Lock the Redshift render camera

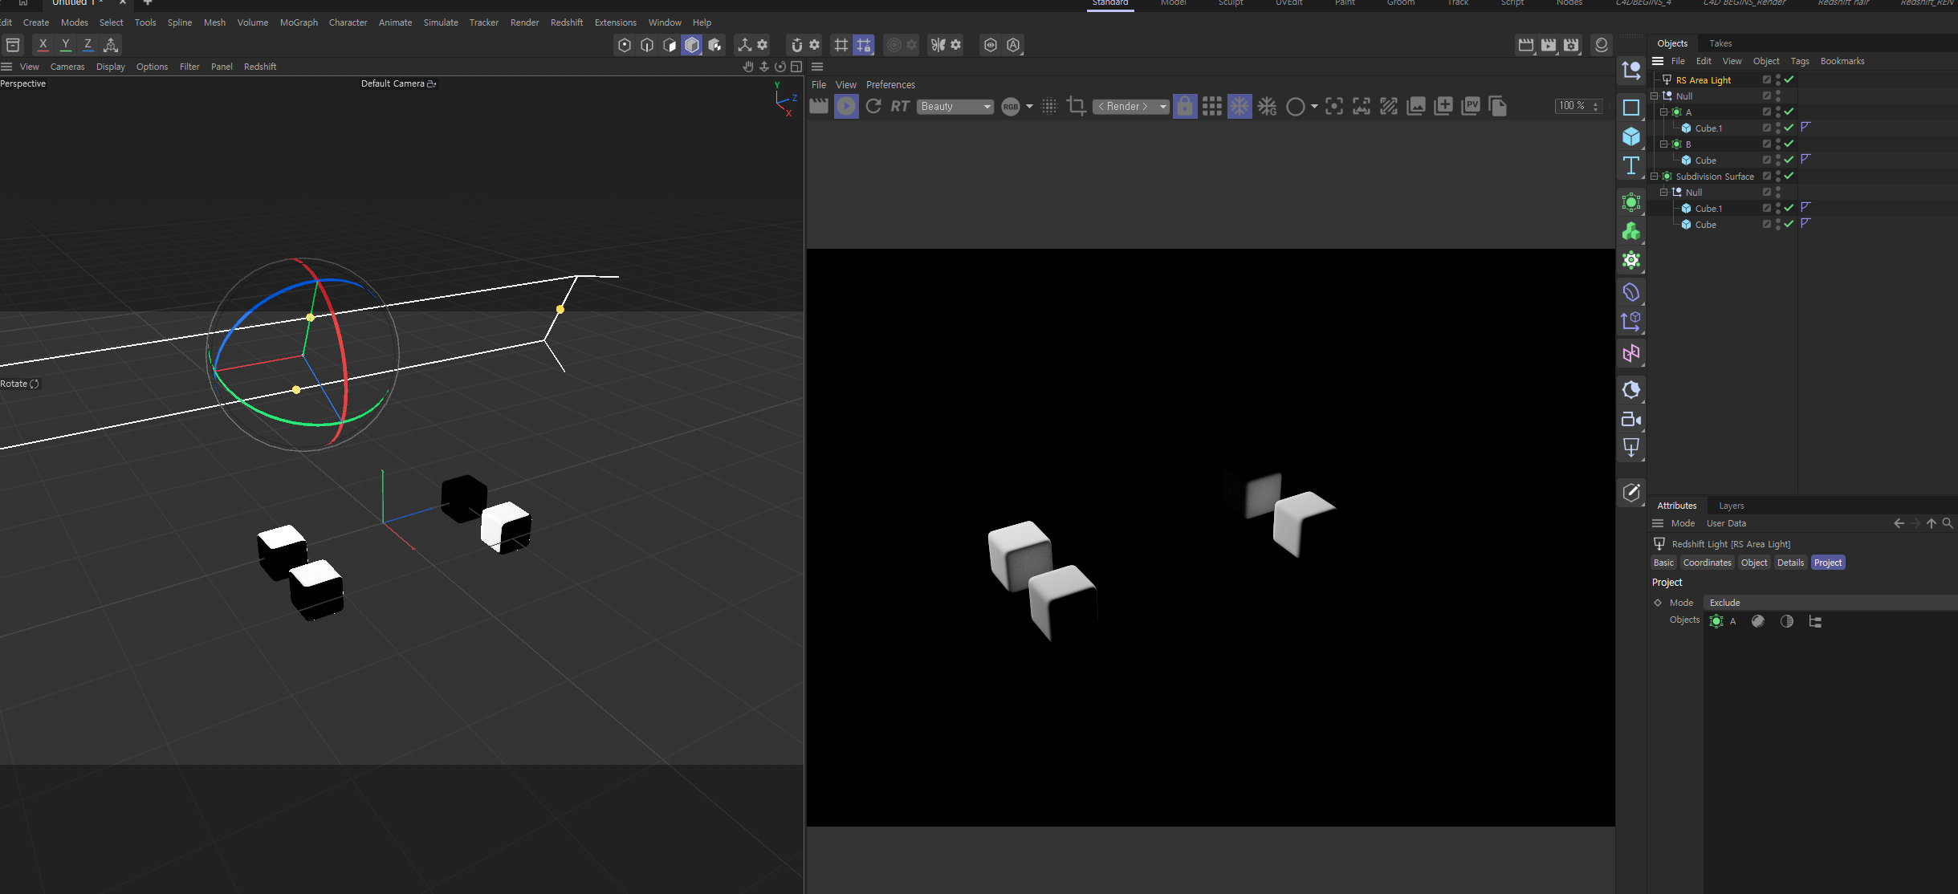[x=1184, y=106]
